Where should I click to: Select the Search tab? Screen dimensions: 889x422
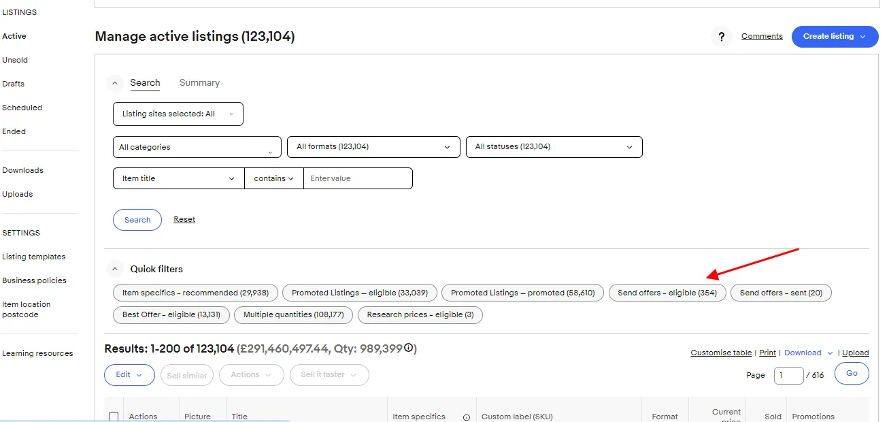click(x=146, y=82)
